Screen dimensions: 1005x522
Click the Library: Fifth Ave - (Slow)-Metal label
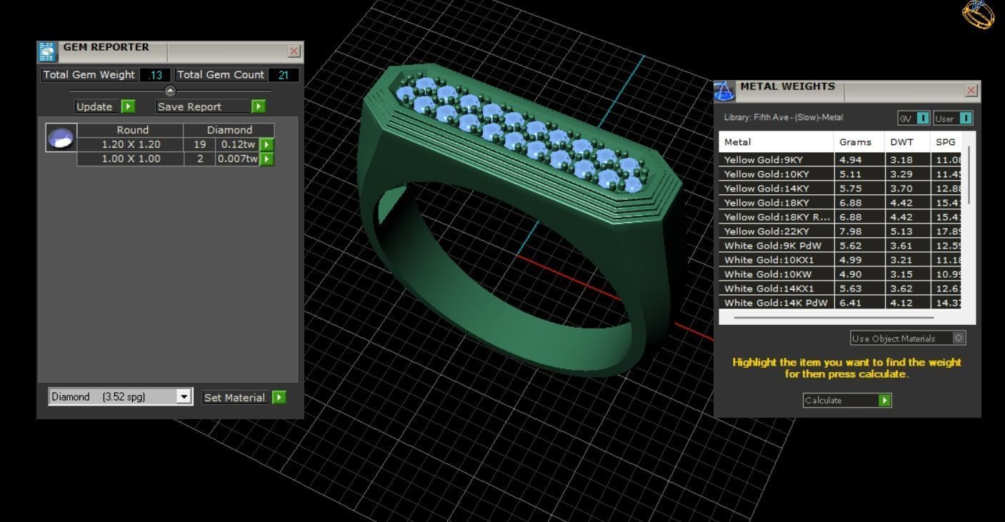(x=784, y=117)
